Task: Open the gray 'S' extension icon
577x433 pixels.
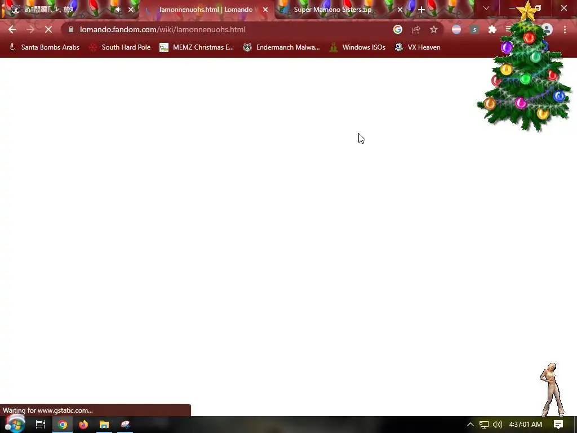Action: point(474,29)
